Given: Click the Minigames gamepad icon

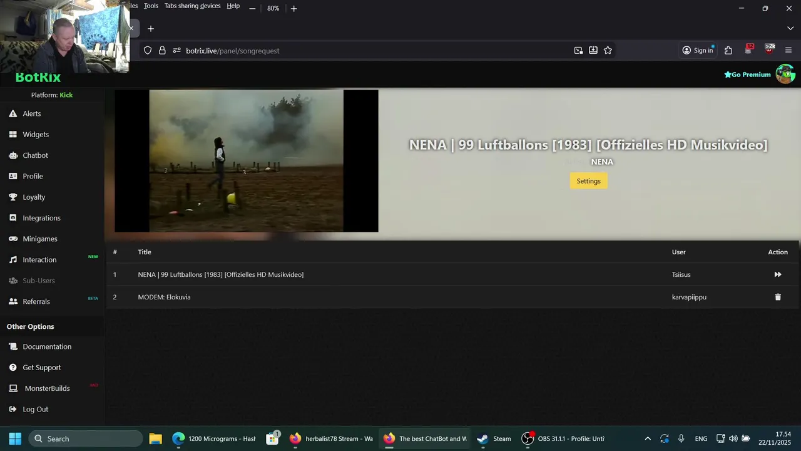Looking at the screenshot, I should 13,239.
